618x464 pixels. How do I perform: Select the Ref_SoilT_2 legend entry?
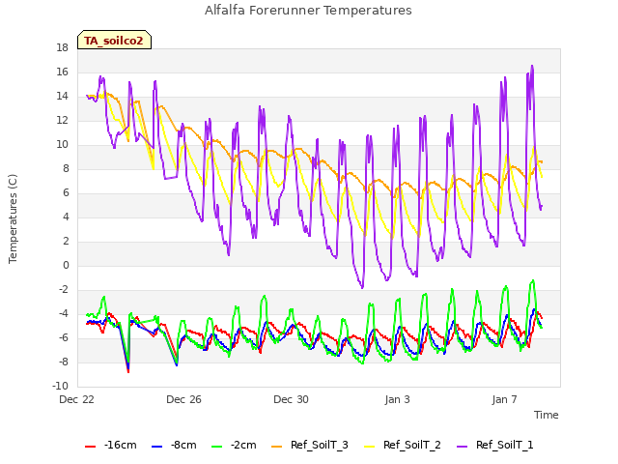tap(403, 445)
